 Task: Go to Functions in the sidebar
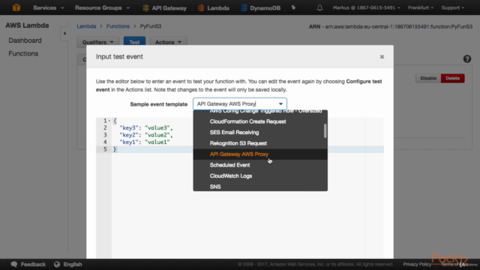tap(23, 53)
